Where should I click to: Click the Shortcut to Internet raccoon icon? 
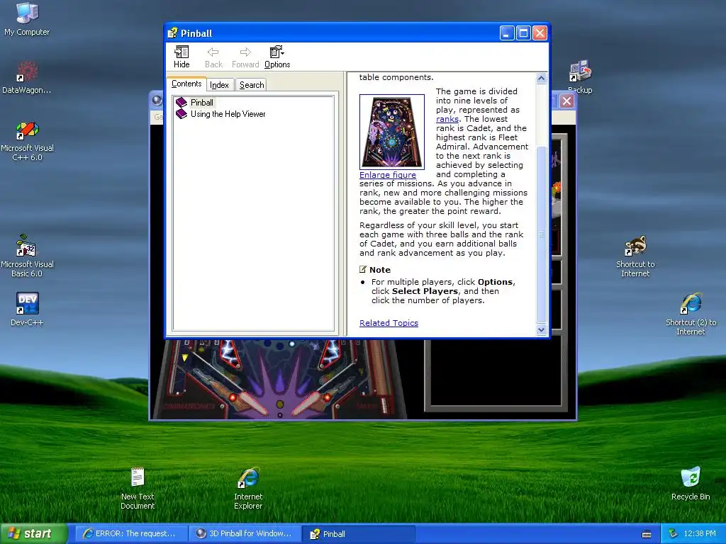tap(635, 256)
